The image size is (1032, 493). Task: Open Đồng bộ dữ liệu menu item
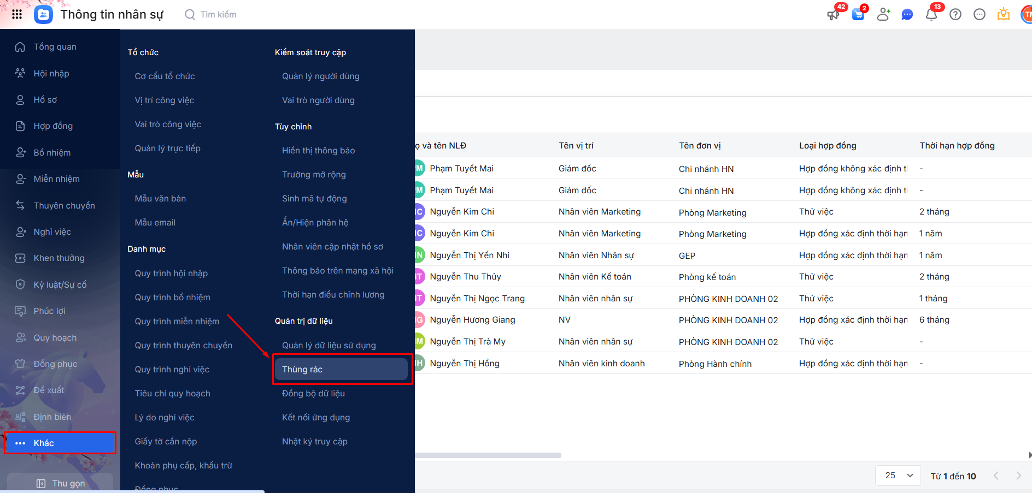[313, 394]
